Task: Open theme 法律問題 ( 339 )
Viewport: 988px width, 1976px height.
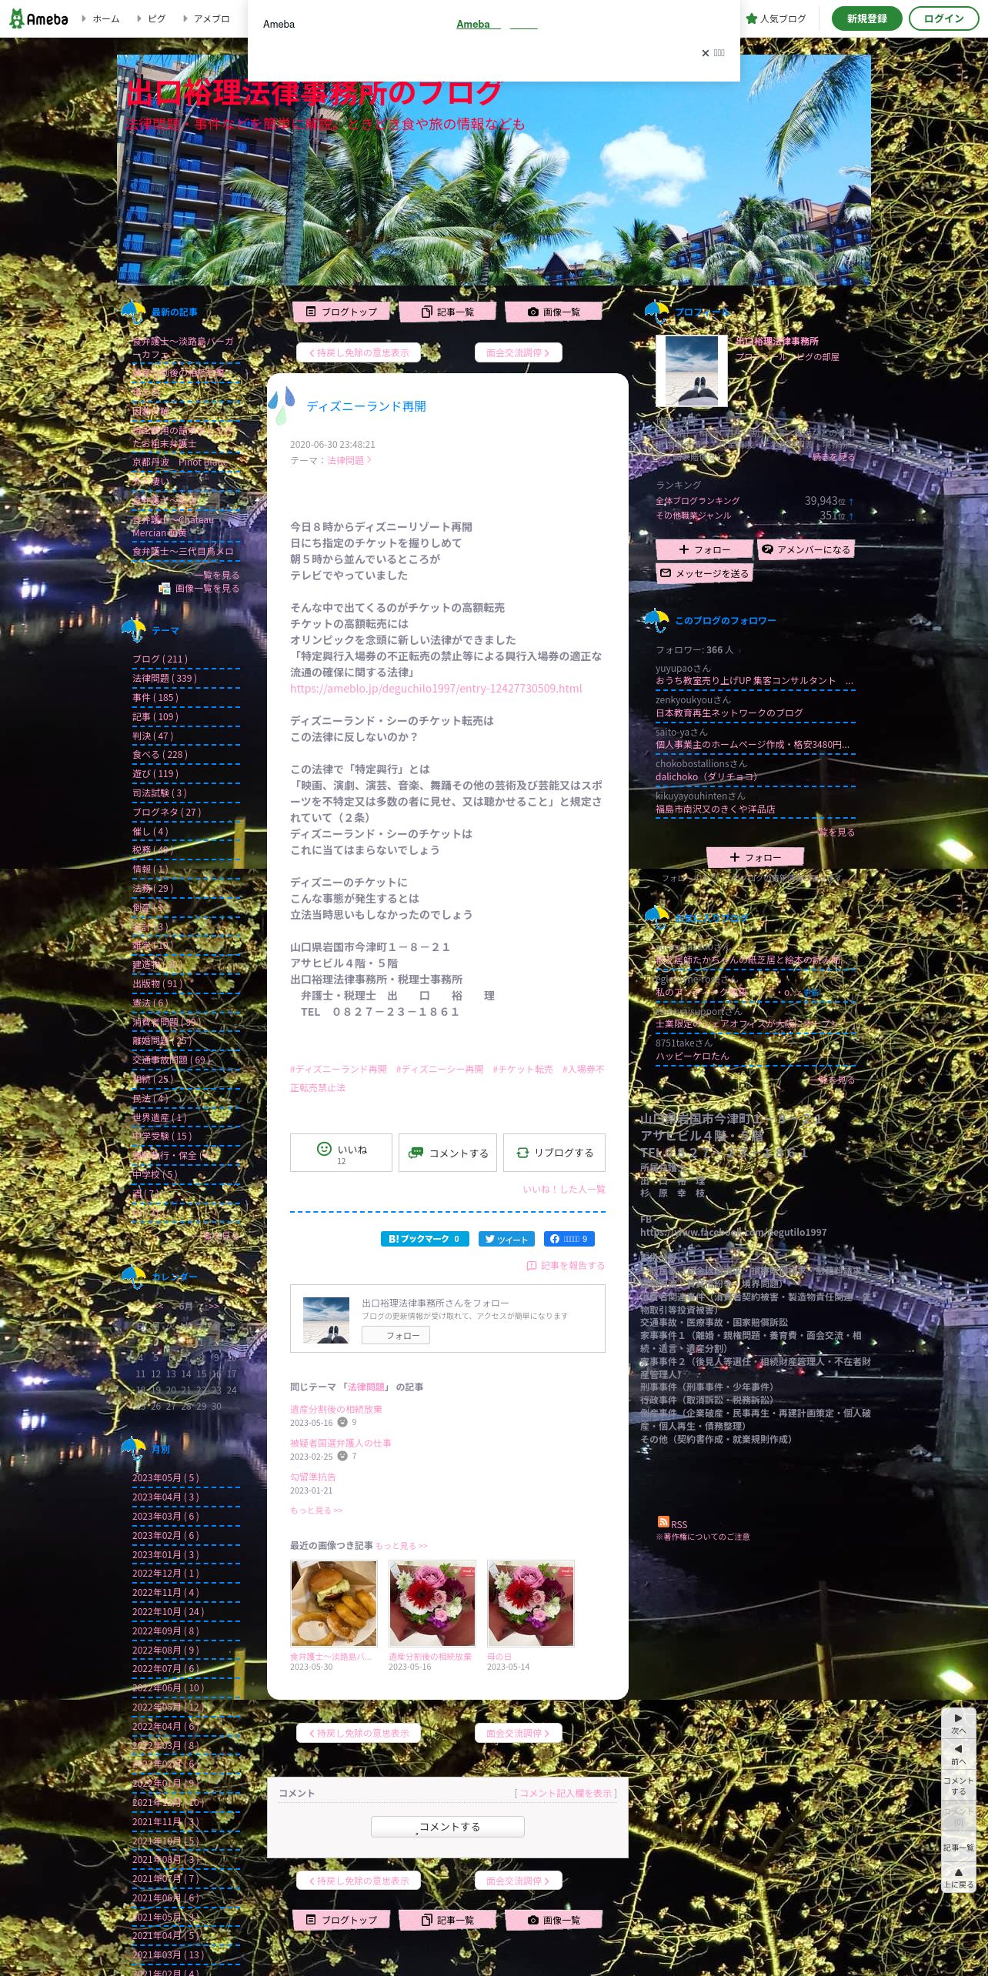Action: click(165, 678)
